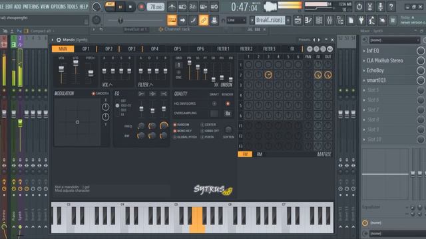Screen dimensions: 426x239
Task: Open mixer input (none) dropdown at top
Action: point(395,40)
